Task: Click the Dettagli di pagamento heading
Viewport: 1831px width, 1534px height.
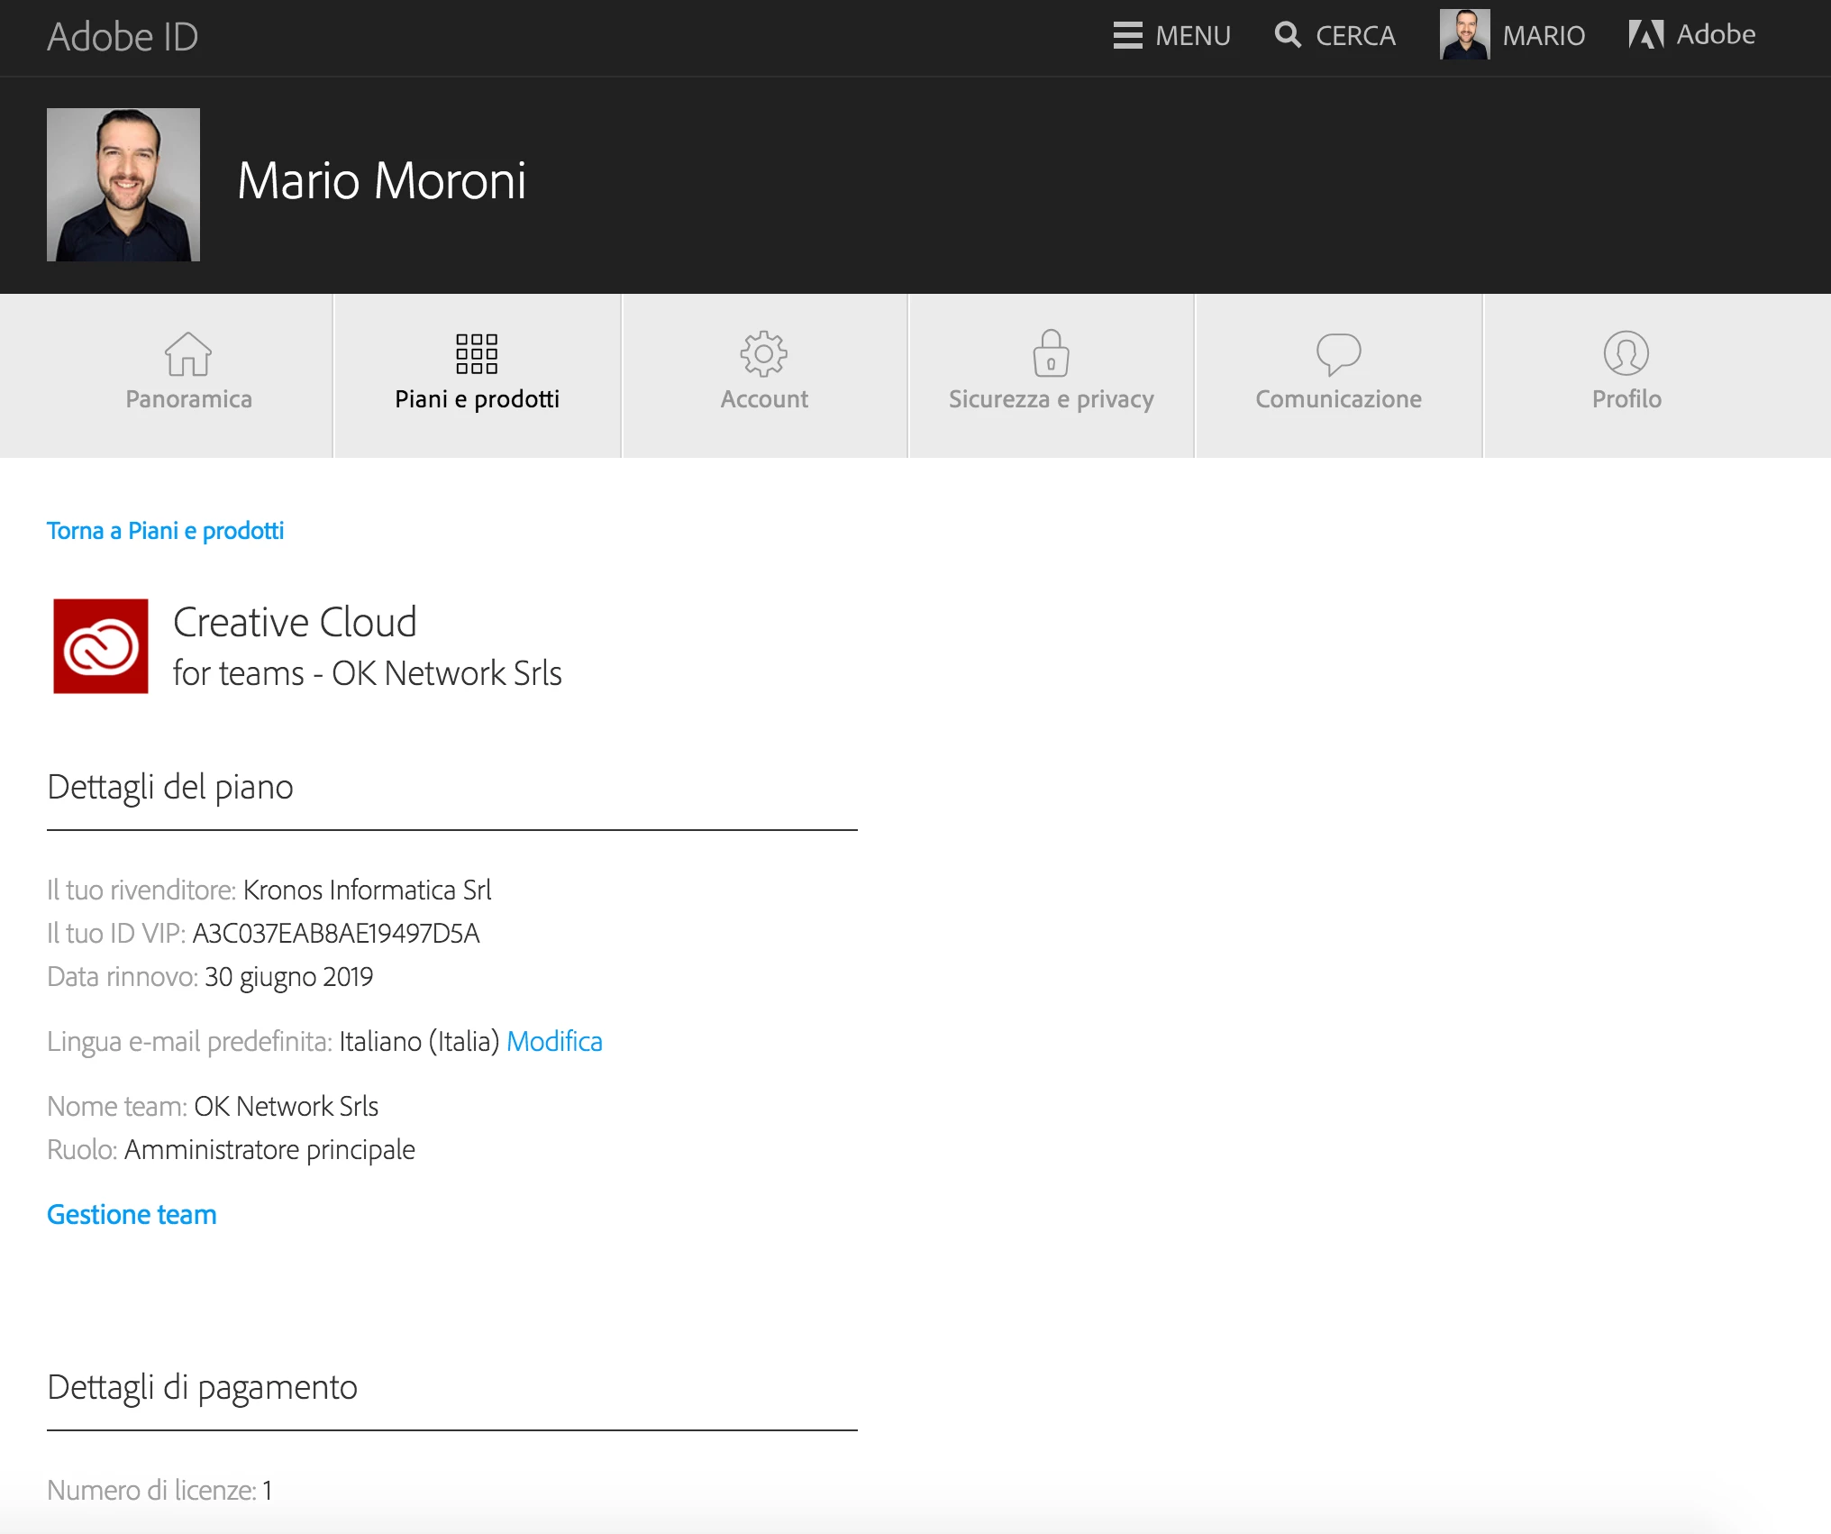Action: (202, 1387)
